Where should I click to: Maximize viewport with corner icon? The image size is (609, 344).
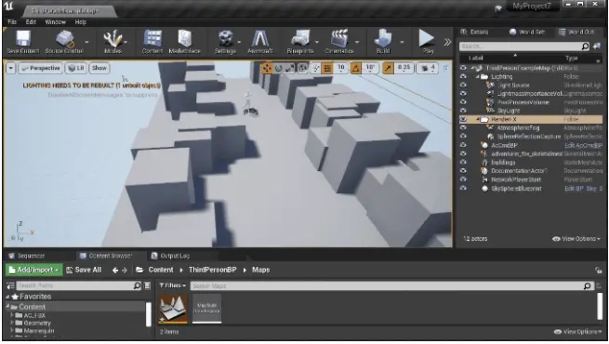[446, 68]
